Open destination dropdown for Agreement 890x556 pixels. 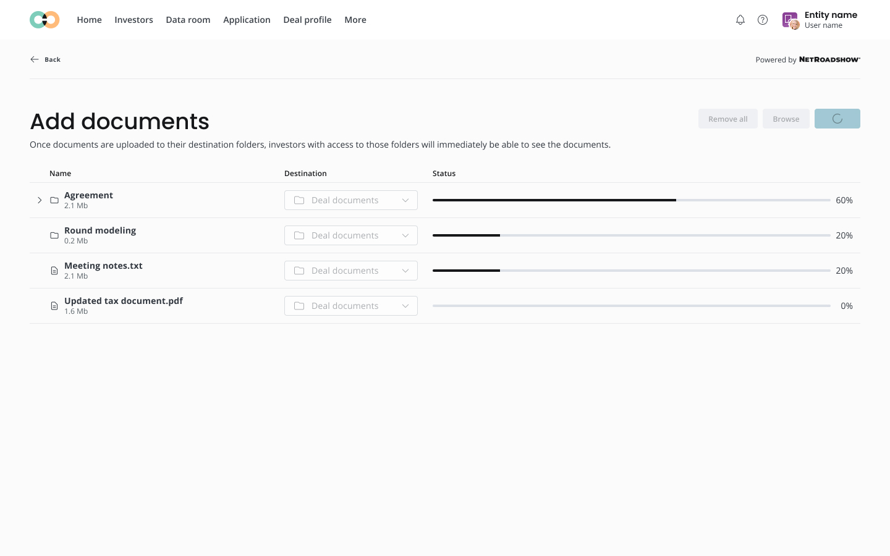click(x=350, y=200)
